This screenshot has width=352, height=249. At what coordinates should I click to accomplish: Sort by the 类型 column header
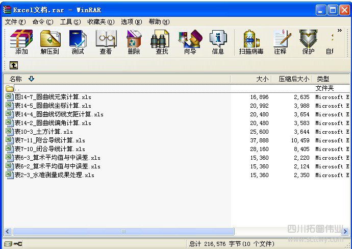331,79
